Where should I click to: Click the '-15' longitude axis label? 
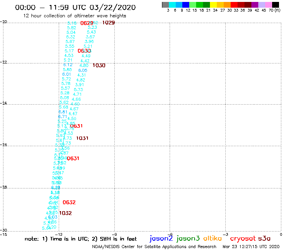[x=3, y=234]
